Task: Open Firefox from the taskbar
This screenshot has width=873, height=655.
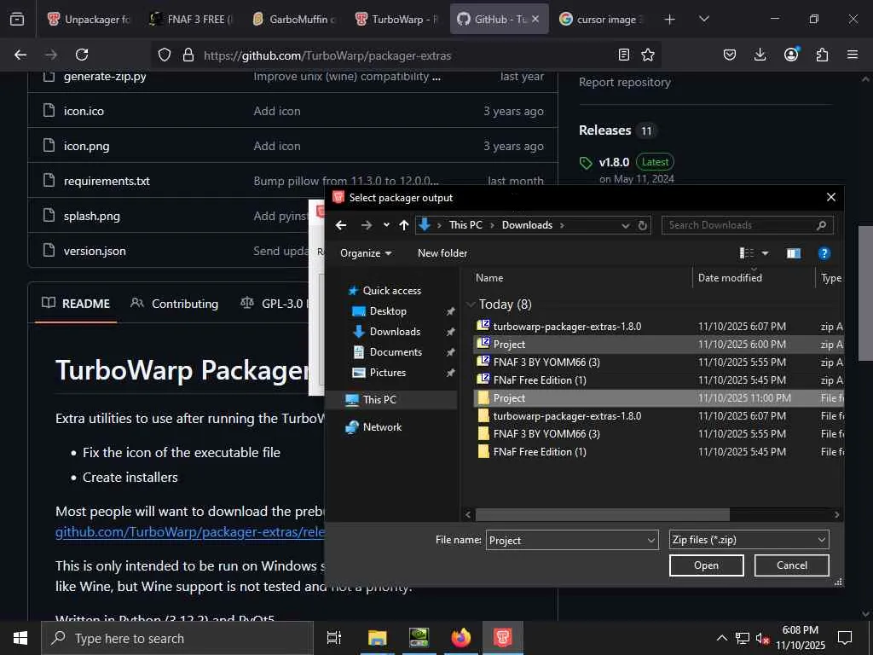Action: tap(460, 638)
